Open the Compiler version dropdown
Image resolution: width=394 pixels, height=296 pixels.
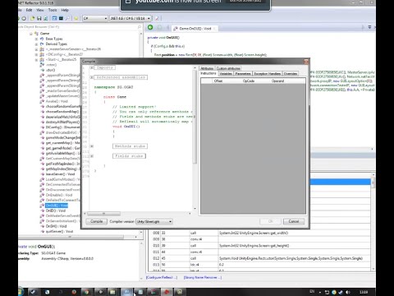click(x=154, y=221)
